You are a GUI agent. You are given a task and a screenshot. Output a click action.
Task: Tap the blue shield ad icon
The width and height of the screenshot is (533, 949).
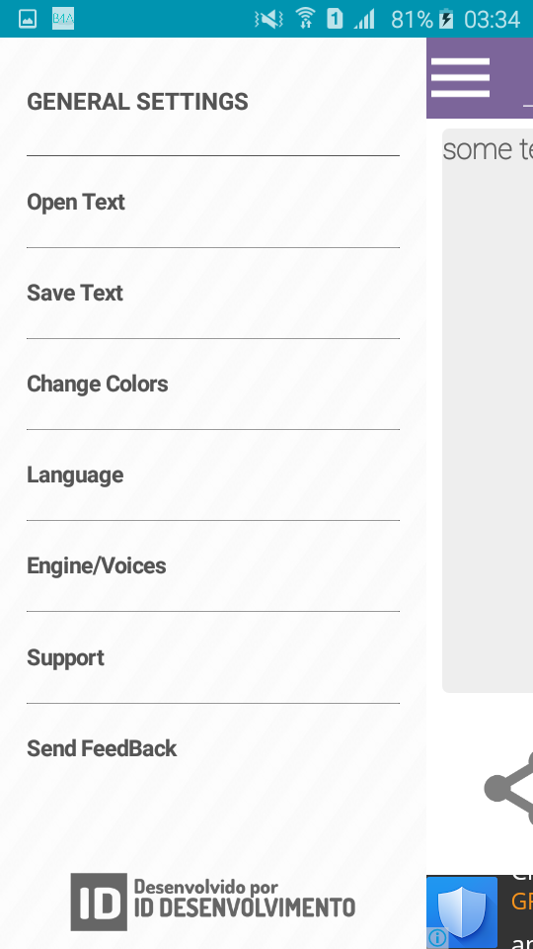click(462, 911)
